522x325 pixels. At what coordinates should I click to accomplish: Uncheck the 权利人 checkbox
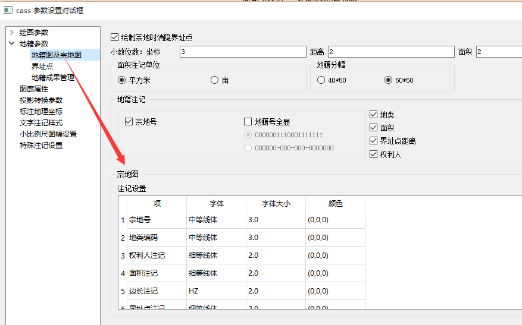pyautogui.click(x=374, y=154)
